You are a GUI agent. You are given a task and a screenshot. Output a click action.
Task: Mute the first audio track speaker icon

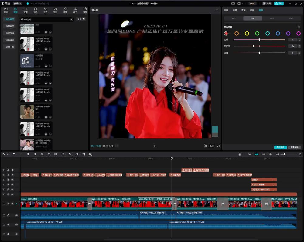[x=16, y=215]
